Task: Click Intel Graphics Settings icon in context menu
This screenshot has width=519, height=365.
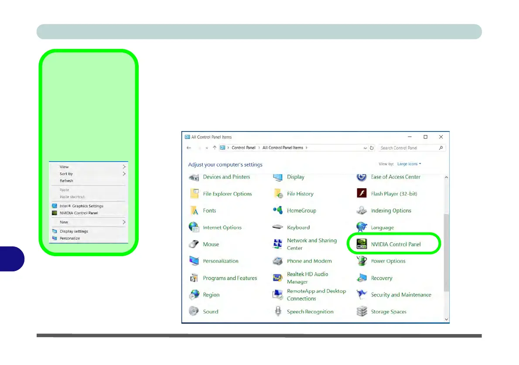Action: 55,206
